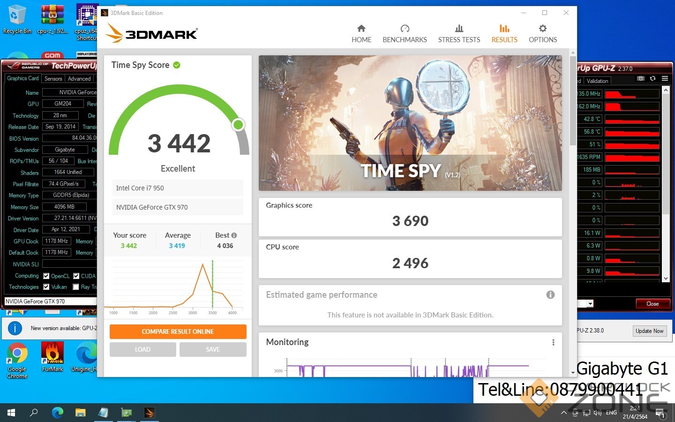
Task: Go to the BENCHMARKS section
Action: (405, 34)
